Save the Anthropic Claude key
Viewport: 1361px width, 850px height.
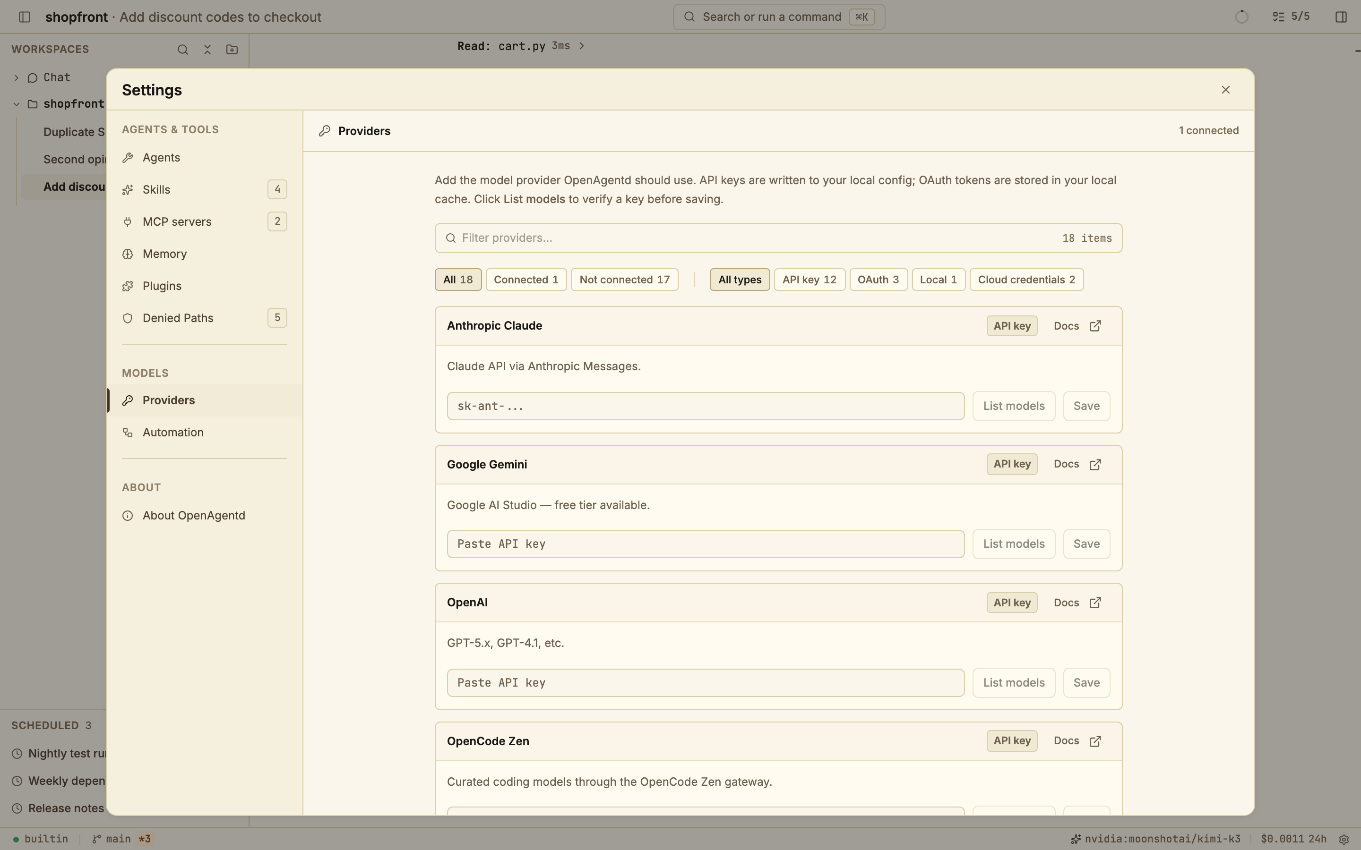tap(1086, 406)
